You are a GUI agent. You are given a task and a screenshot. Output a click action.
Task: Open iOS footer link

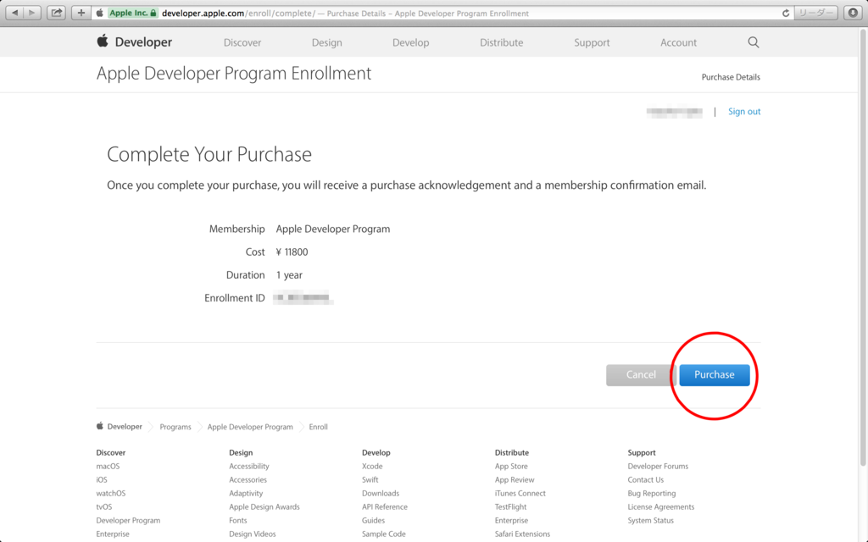(x=102, y=479)
